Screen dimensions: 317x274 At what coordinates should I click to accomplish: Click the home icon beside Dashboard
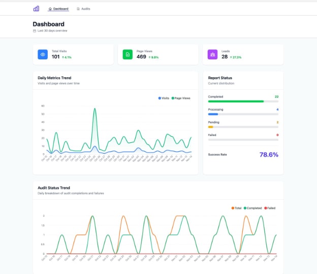pyautogui.click(x=50, y=9)
